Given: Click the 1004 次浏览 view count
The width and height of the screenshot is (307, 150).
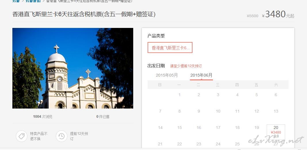Looking at the screenshot, I should coord(43,117).
